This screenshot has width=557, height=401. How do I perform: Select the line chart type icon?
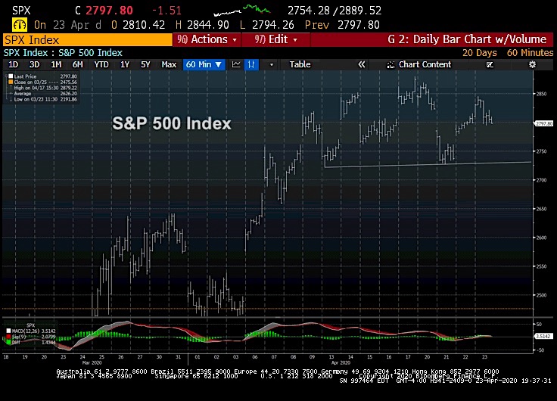(236, 64)
